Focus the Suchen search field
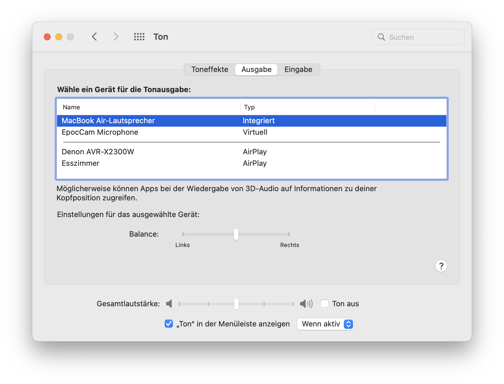 click(x=418, y=37)
